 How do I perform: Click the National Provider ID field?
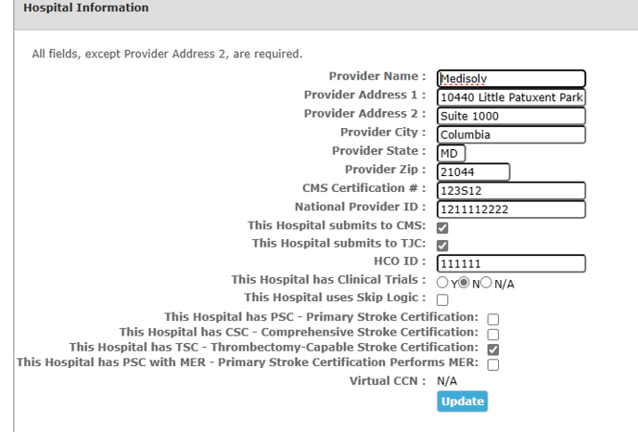pos(512,210)
